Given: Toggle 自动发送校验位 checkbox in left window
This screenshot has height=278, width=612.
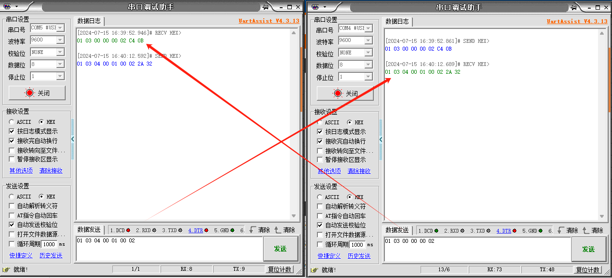Looking at the screenshot, I should [12, 225].
